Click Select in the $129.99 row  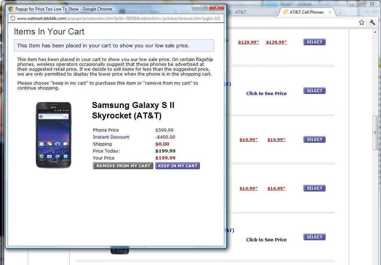click(314, 42)
